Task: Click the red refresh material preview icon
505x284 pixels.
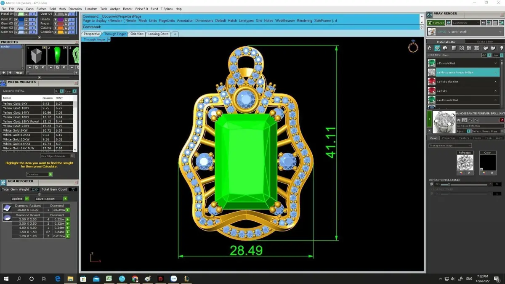Action: (x=501, y=120)
